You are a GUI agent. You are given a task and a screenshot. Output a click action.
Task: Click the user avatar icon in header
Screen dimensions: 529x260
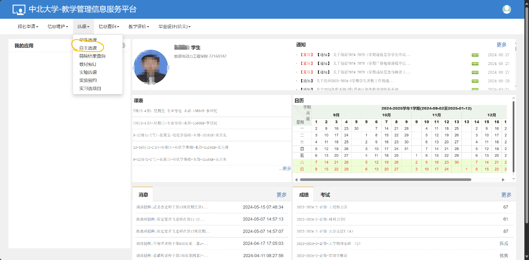click(506, 9)
